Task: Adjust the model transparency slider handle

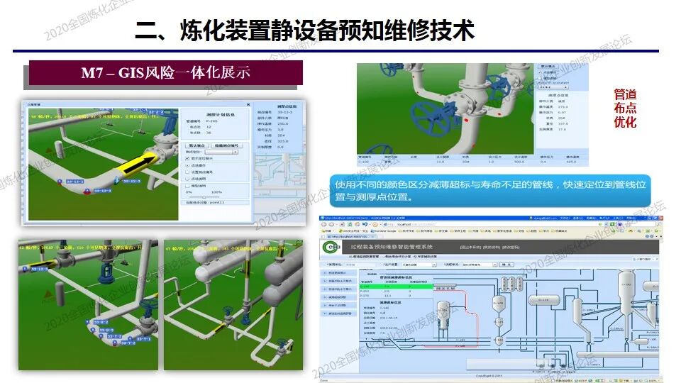Action: click(x=204, y=198)
